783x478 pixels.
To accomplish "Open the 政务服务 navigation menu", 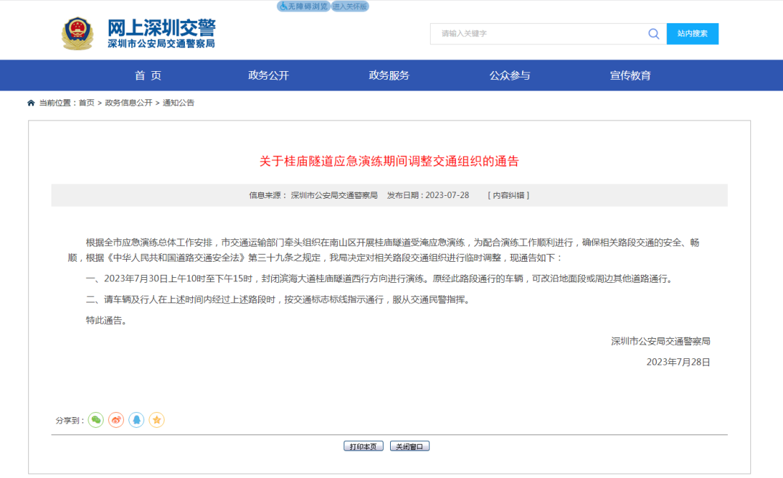I will (x=389, y=75).
